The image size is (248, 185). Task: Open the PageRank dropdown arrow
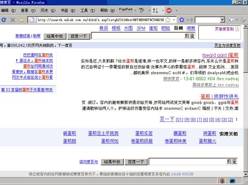pos(136,11)
